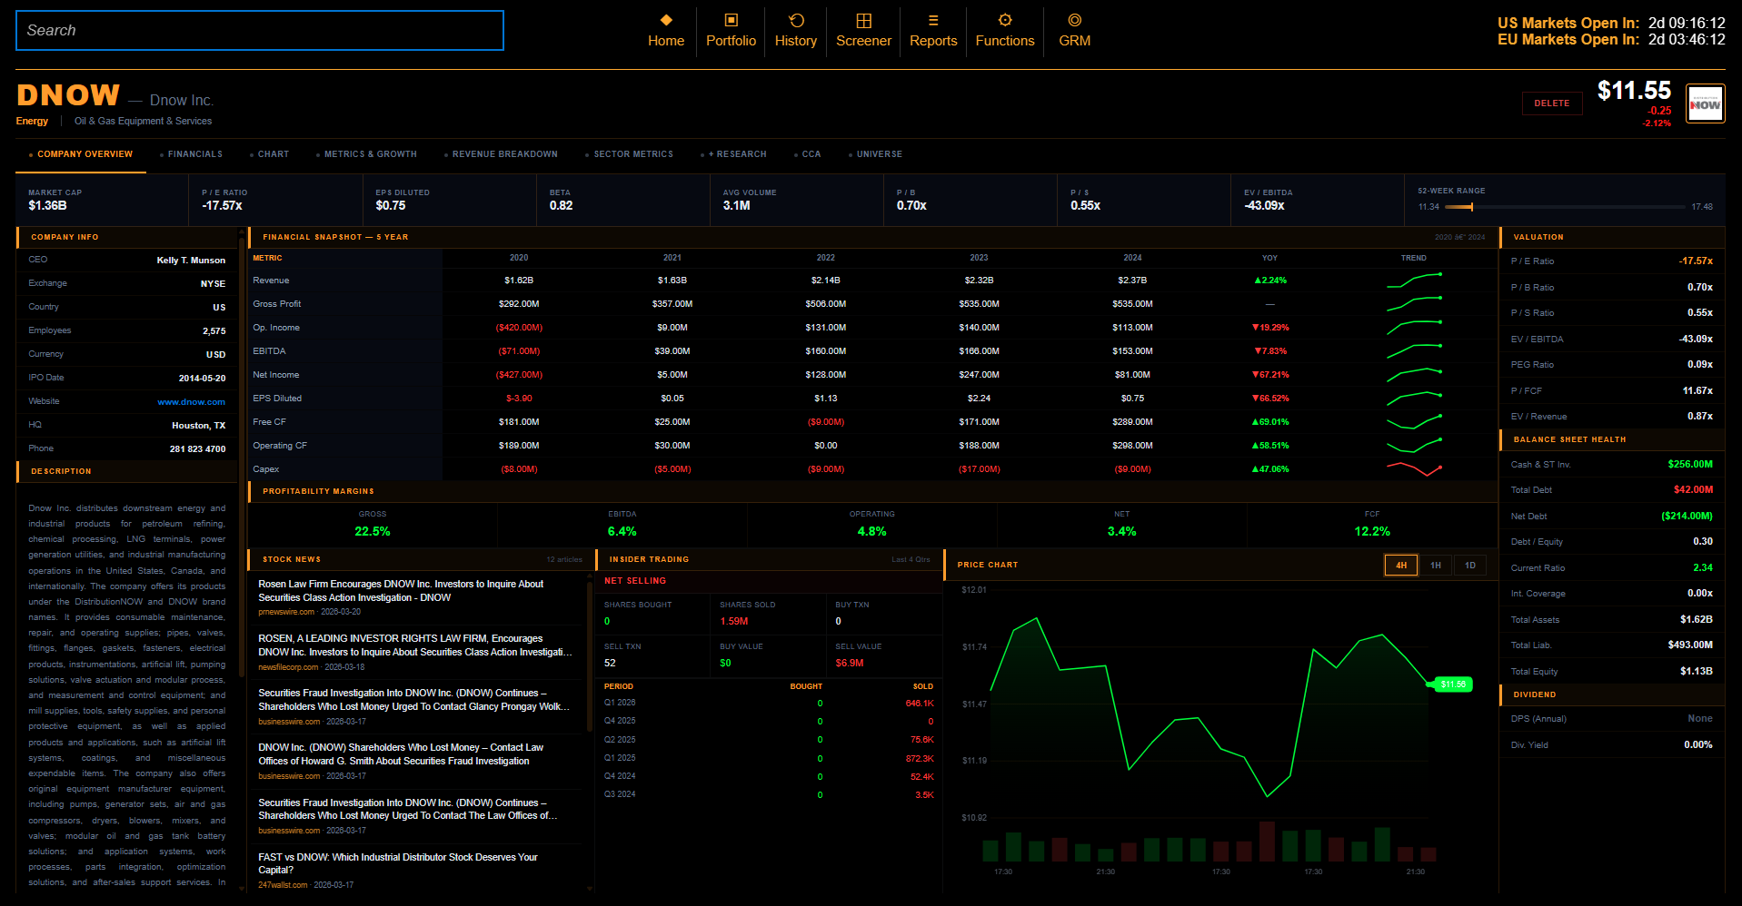Click the DNOW company logo thumbnail
Viewport: 1742px width, 906px height.
(x=1705, y=103)
